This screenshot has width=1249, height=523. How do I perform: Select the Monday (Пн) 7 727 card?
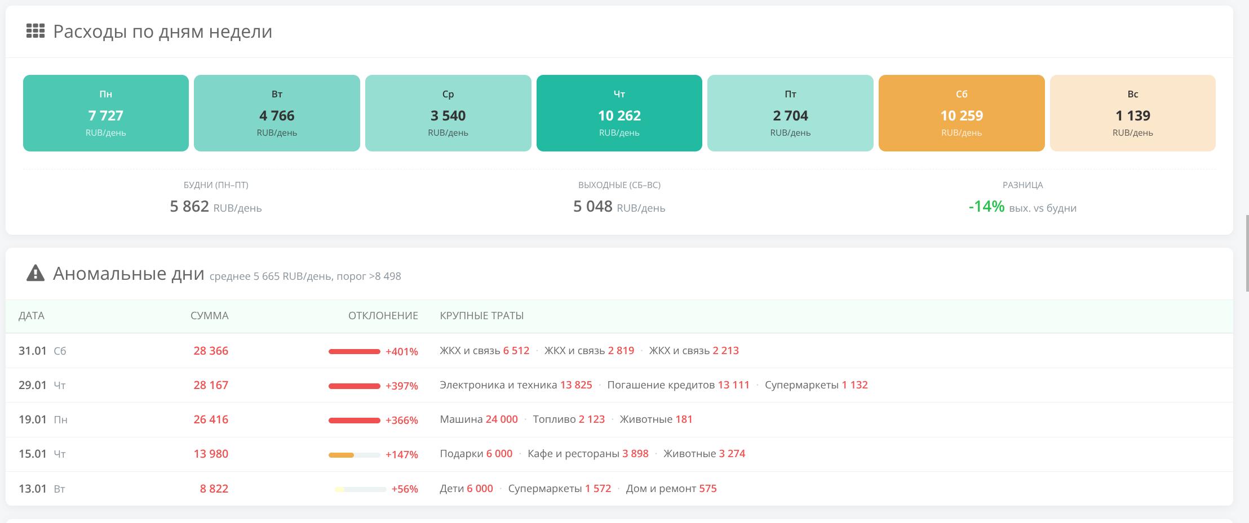coord(106,113)
